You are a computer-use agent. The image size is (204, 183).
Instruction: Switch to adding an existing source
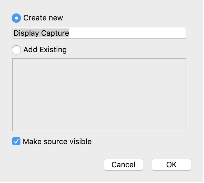[x=16, y=50]
